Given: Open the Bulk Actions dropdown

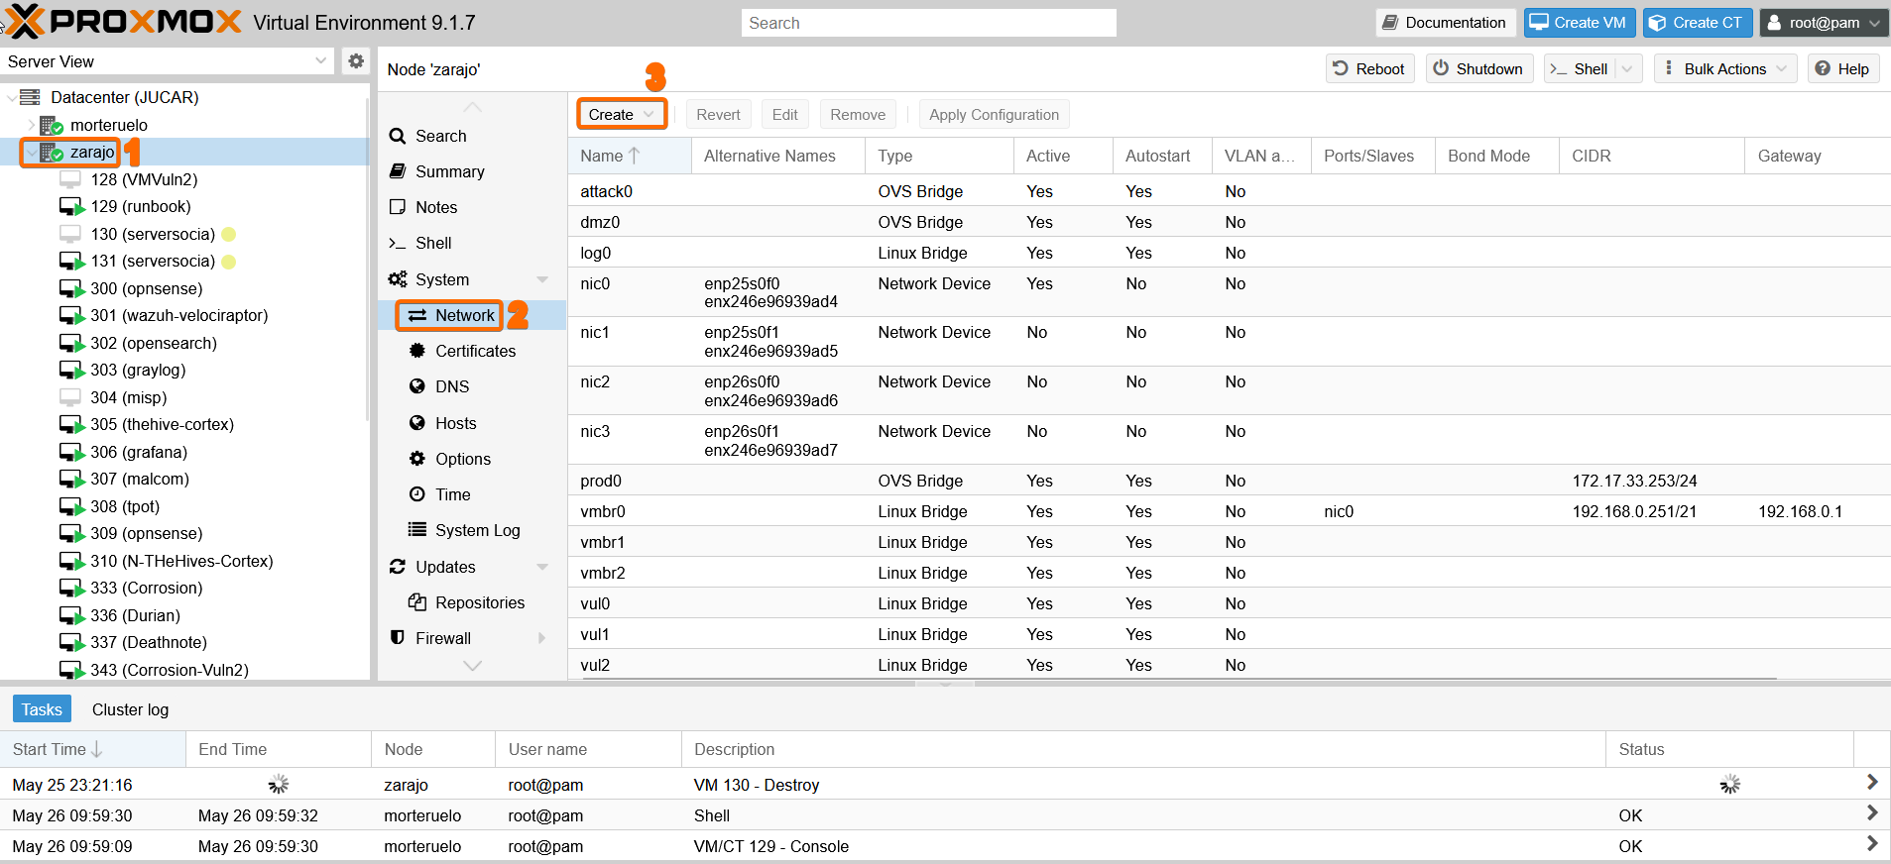Looking at the screenshot, I should click(1725, 68).
